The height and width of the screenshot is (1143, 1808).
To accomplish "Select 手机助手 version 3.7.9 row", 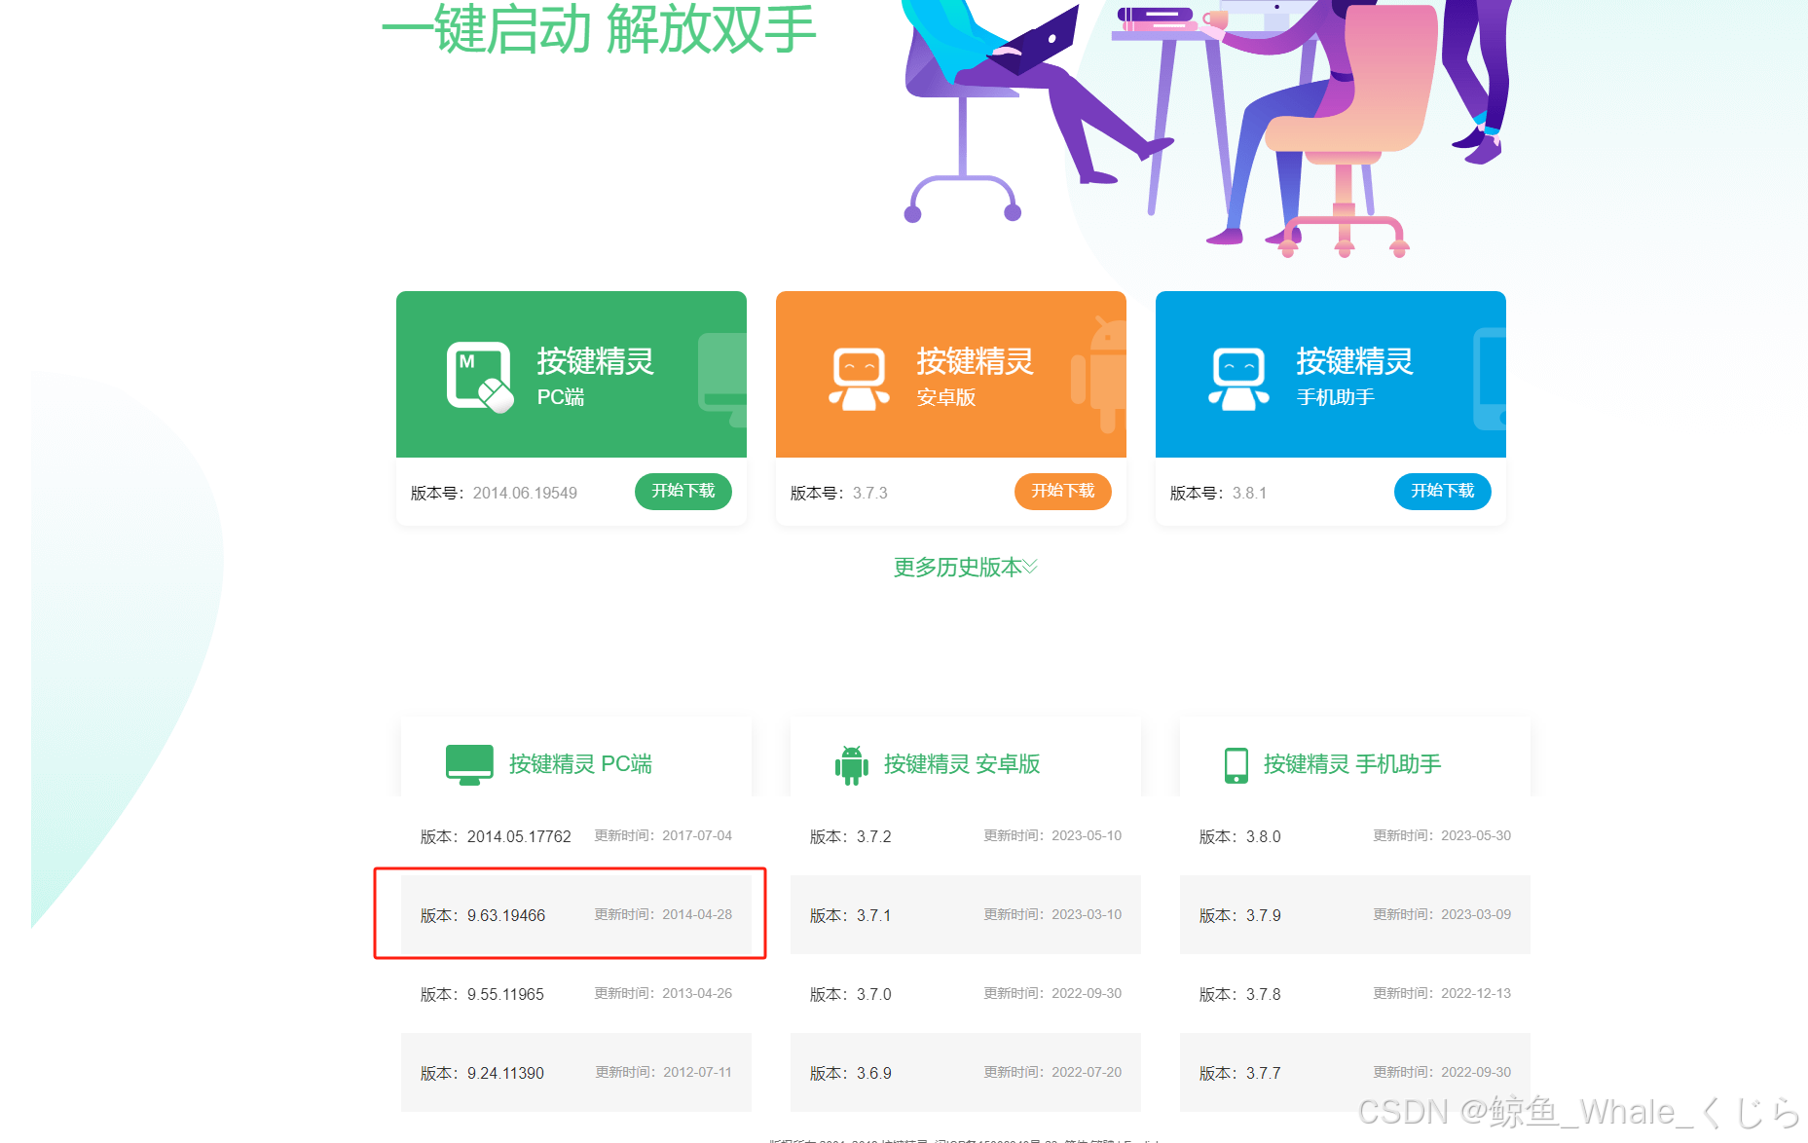I will [x=1355, y=915].
